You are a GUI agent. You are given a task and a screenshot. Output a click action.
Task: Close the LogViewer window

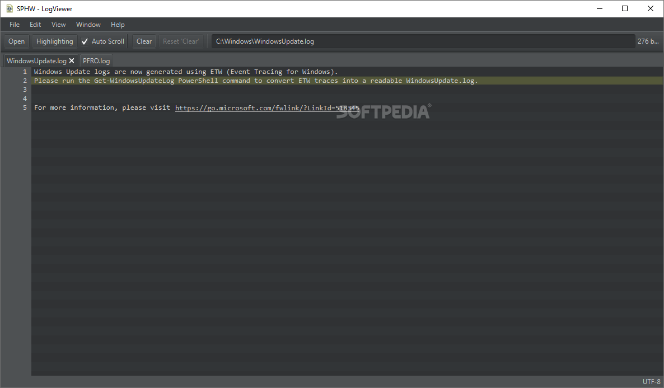(651, 8)
